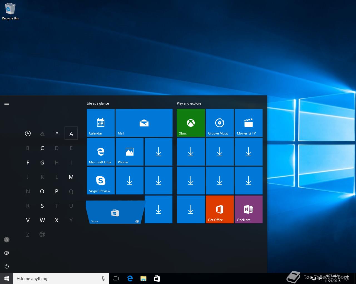Click the Ask me anything search box
This screenshot has height=284, width=356.
(61, 278)
